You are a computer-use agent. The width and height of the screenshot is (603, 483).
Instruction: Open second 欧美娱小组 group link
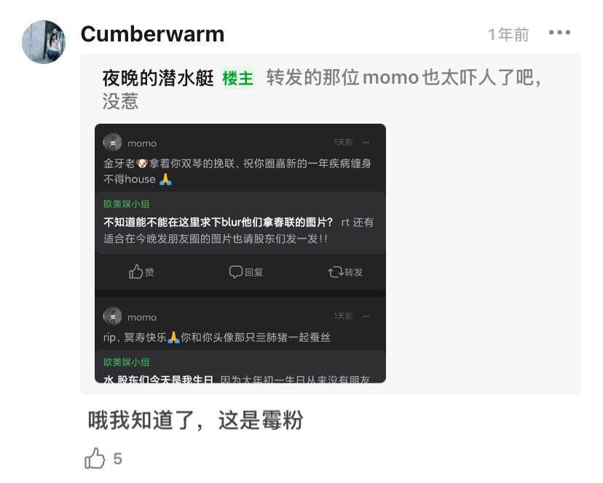tap(127, 362)
